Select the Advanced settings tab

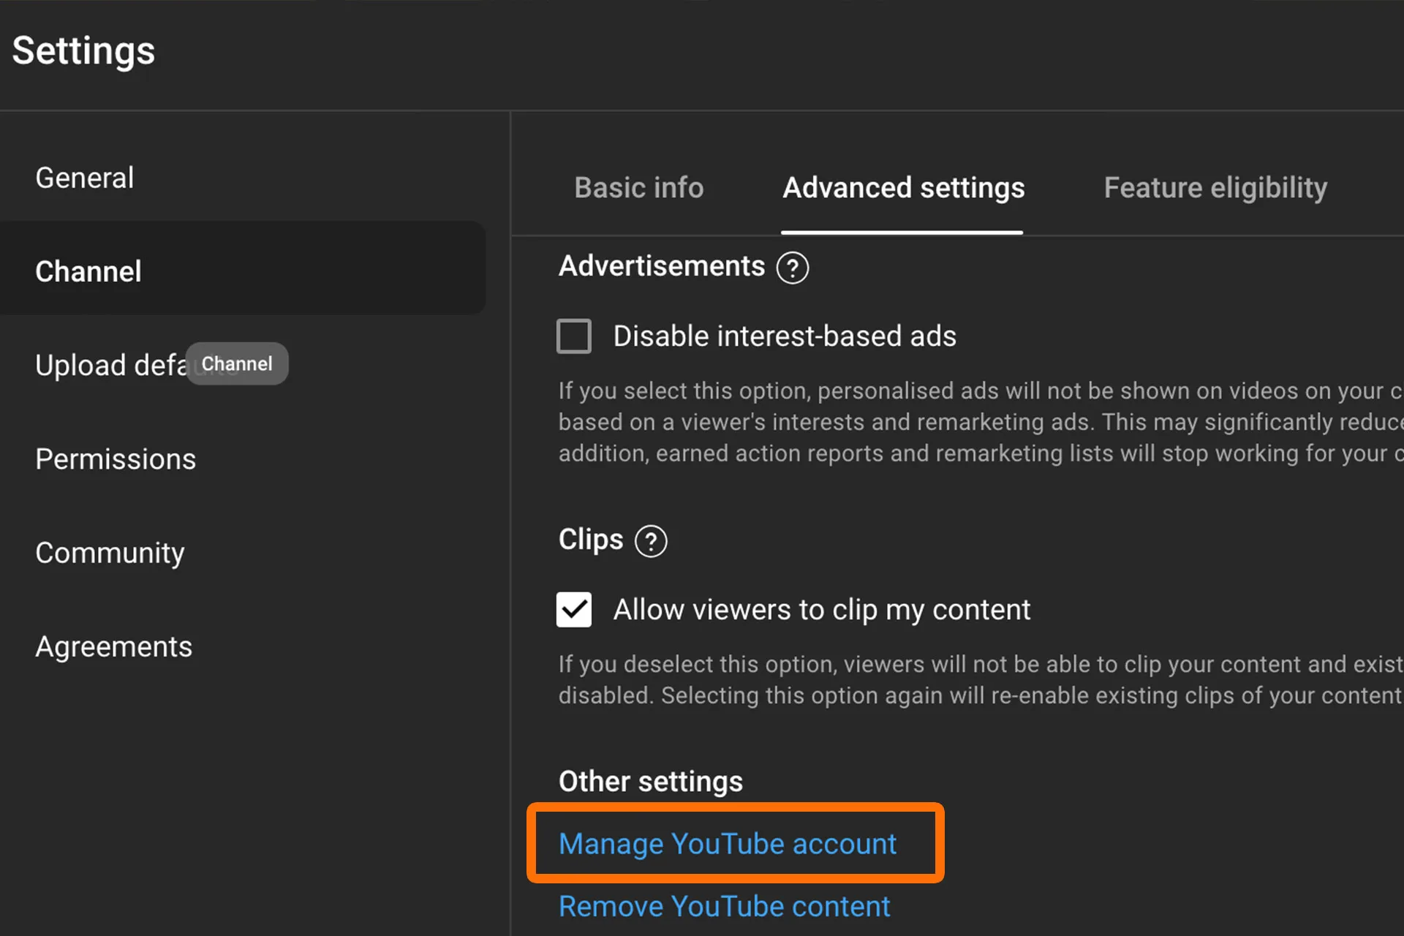[x=903, y=188]
